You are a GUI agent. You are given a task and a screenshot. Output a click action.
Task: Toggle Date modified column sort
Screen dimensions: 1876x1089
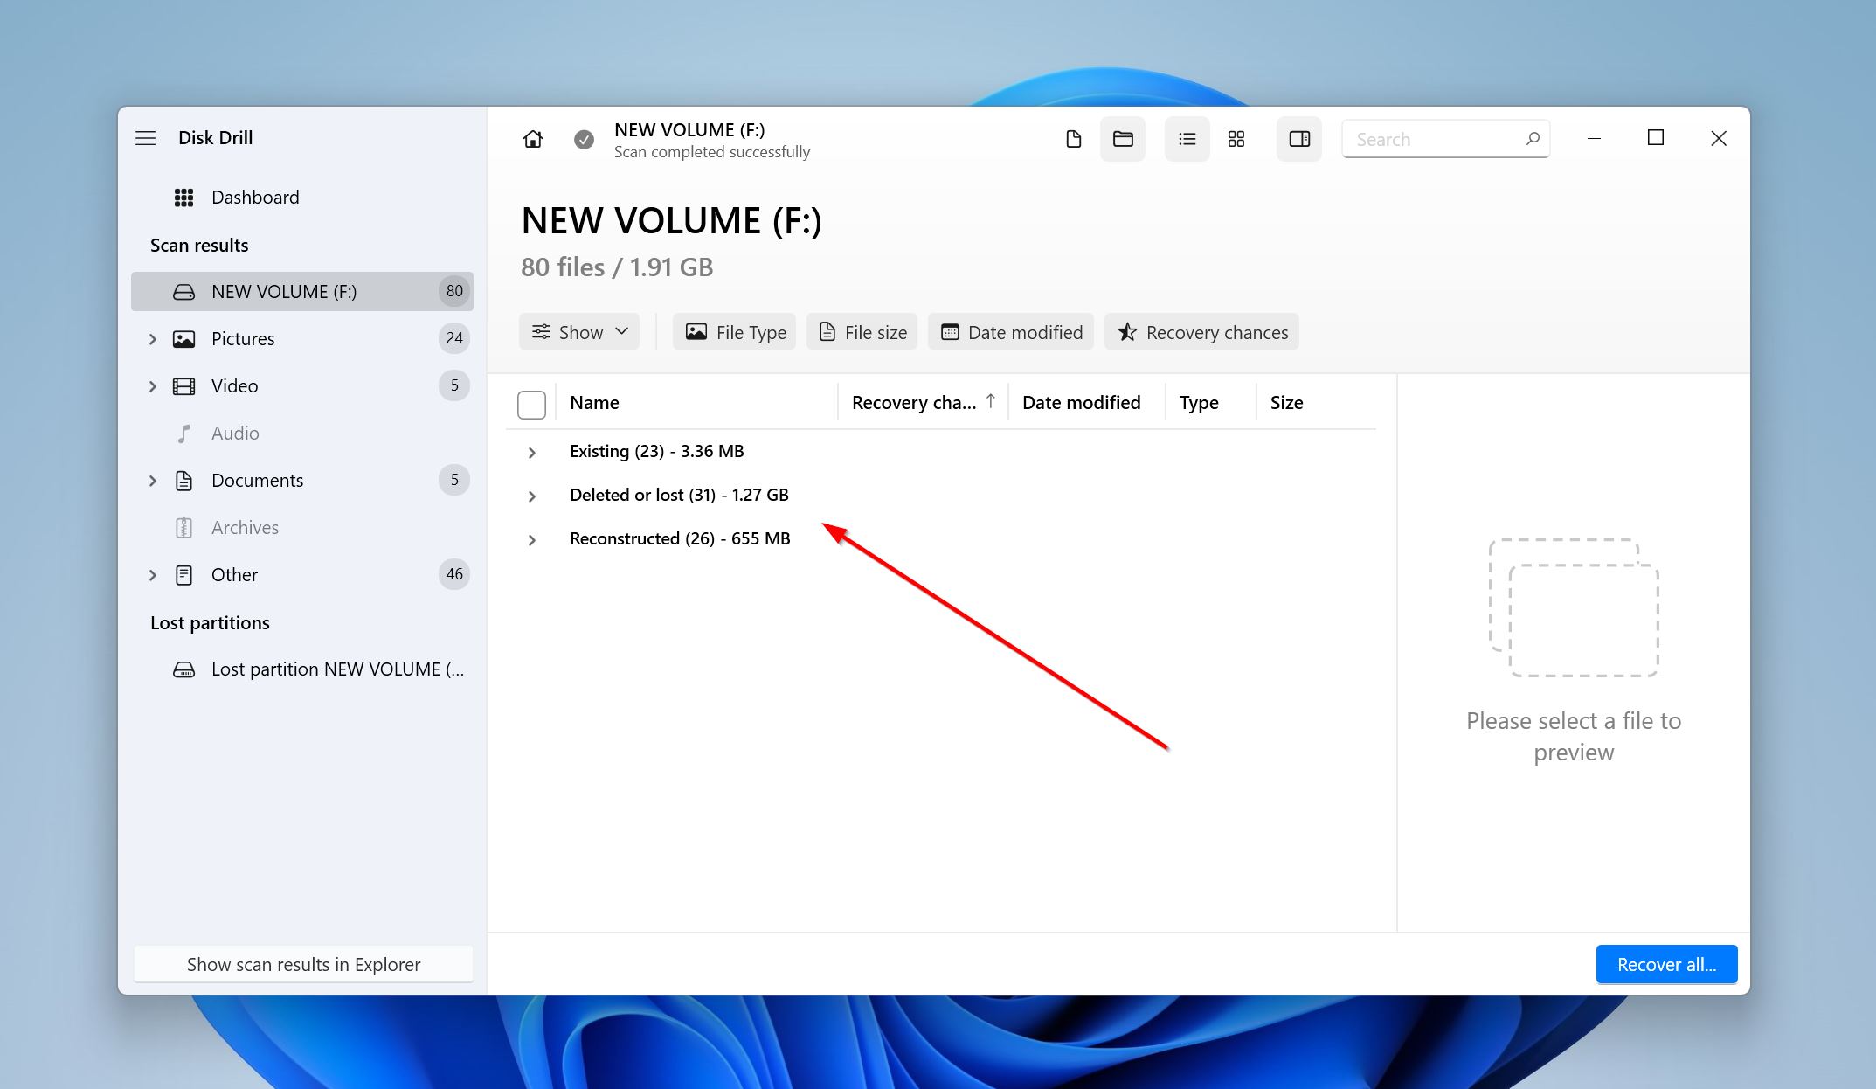click(1081, 402)
